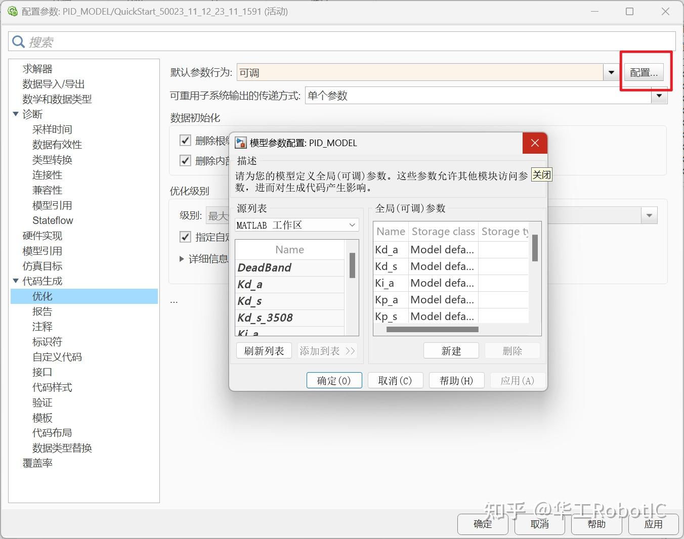Toggle the 删除根 initialization checkbox
The width and height of the screenshot is (684, 539).
point(186,140)
